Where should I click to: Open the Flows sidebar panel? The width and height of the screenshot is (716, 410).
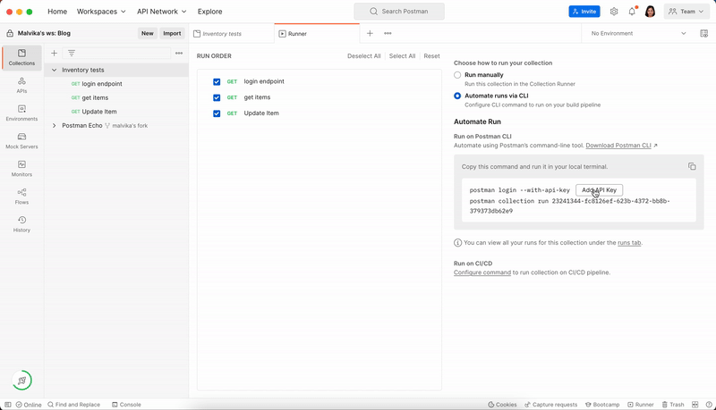click(21, 197)
